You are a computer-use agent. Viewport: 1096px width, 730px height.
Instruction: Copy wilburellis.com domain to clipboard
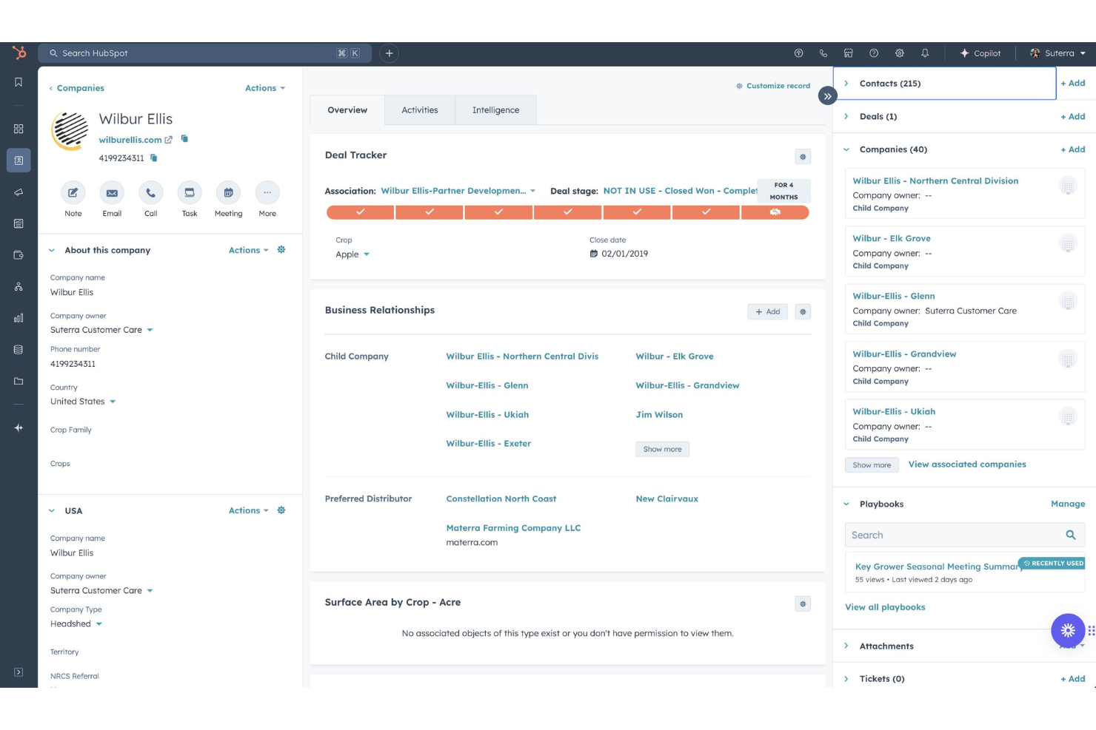click(184, 139)
